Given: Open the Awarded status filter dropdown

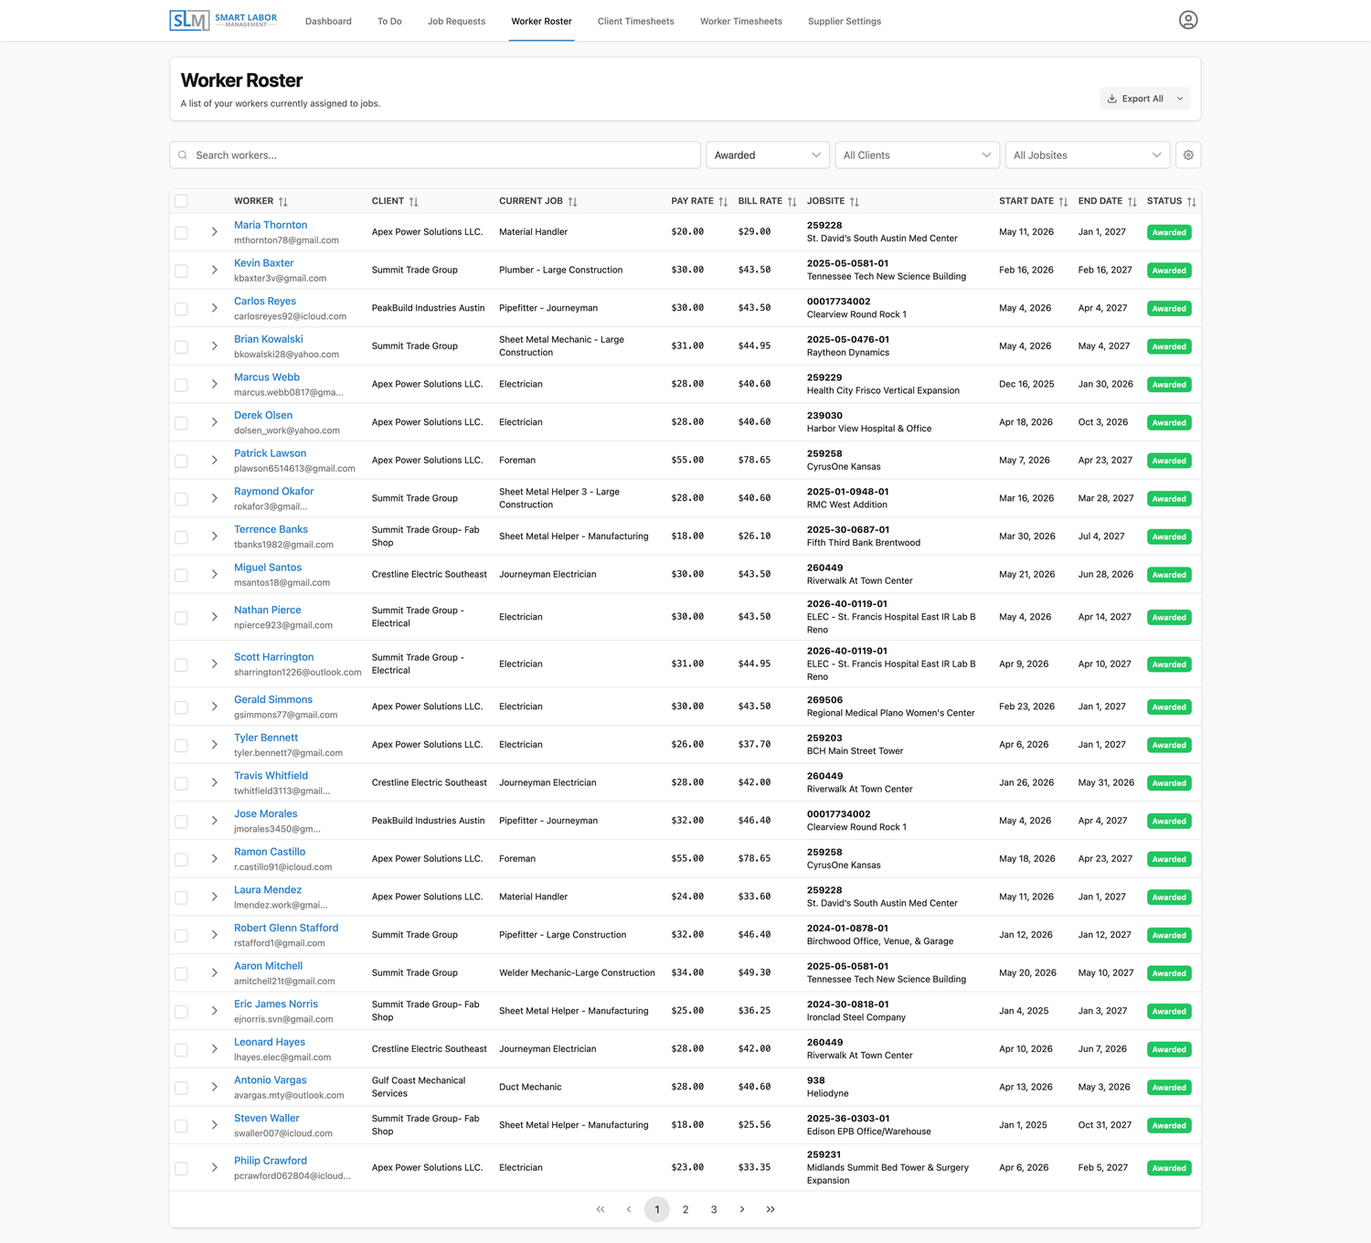Looking at the screenshot, I should [768, 155].
